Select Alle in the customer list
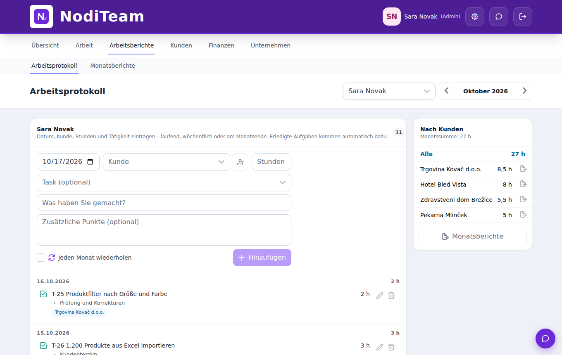This screenshot has height=355, width=562. click(473, 154)
